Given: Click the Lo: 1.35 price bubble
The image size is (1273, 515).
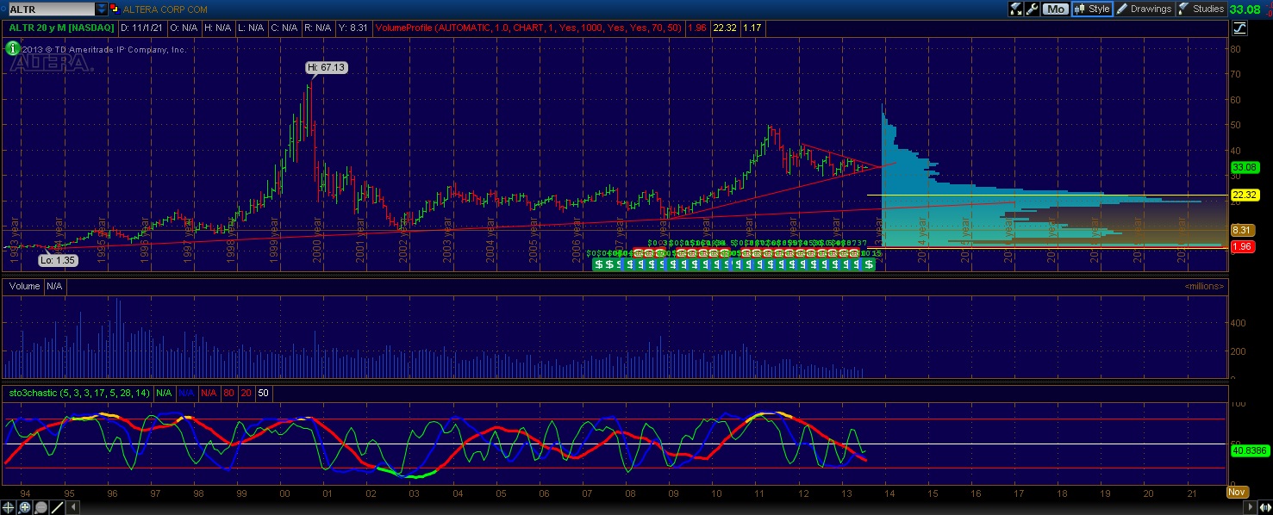Looking at the screenshot, I should 59,259.
